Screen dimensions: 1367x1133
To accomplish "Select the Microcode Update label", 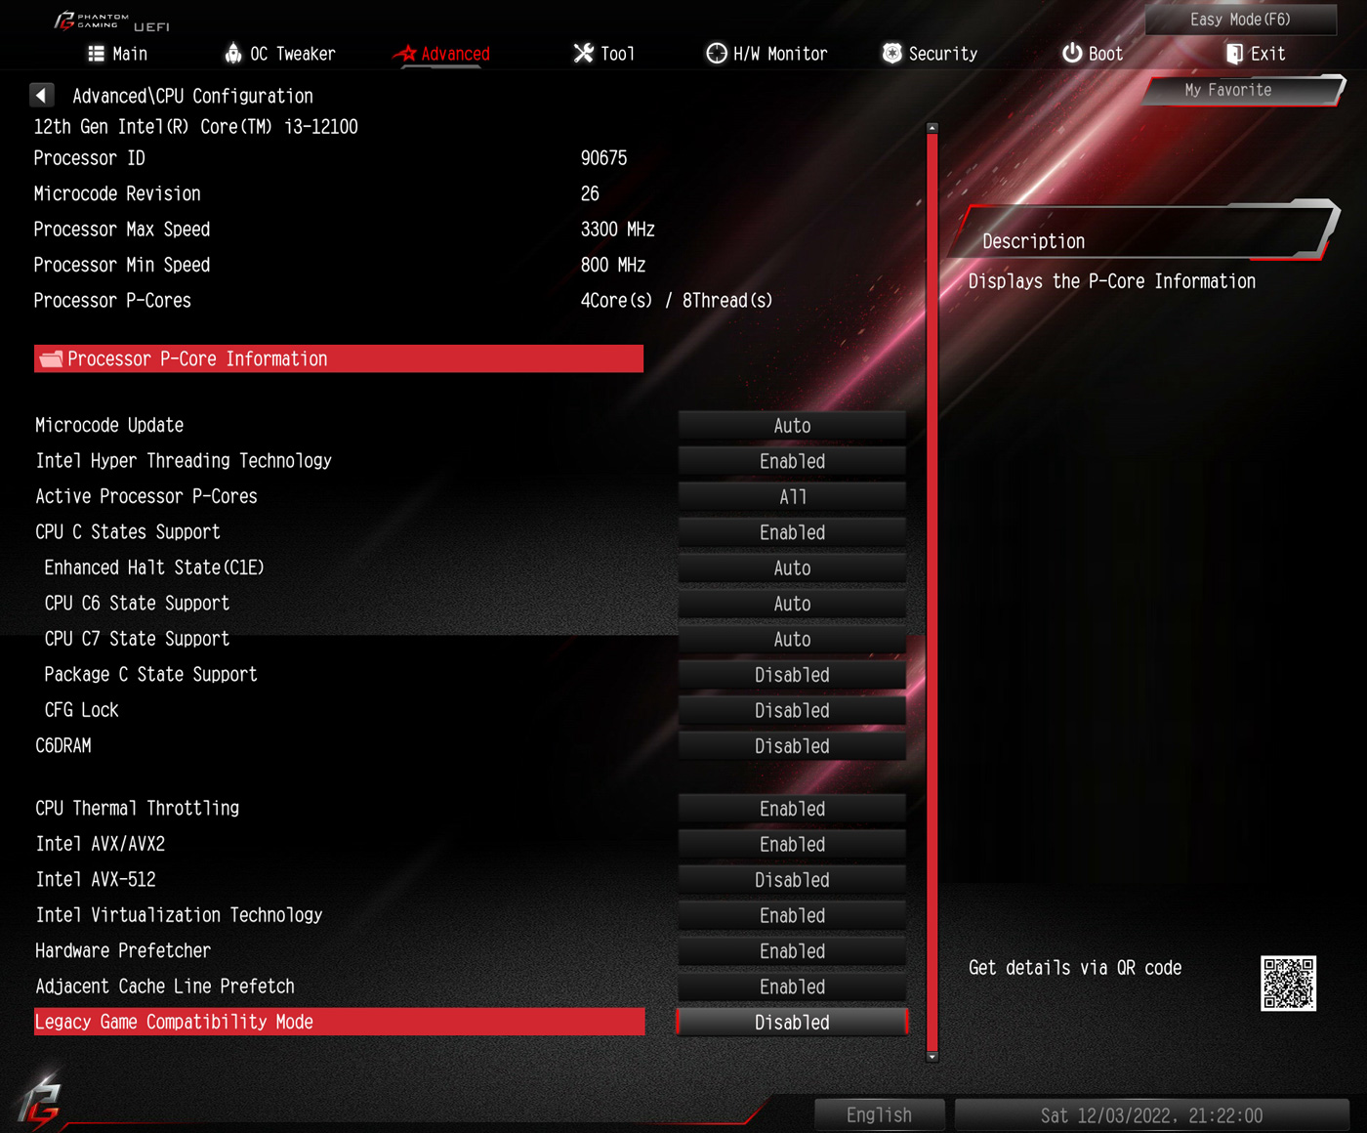I will pos(109,425).
